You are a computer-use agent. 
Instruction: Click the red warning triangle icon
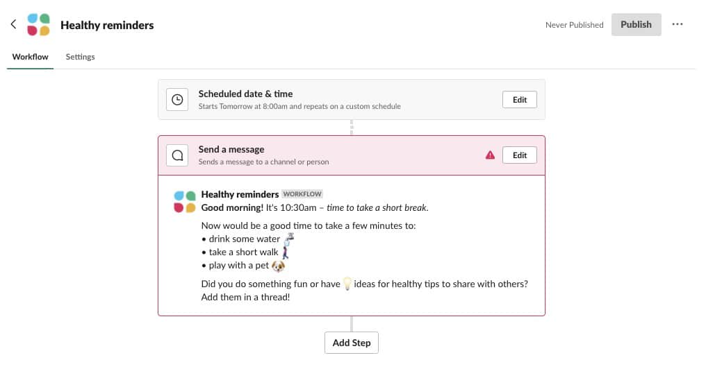pyautogui.click(x=490, y=155)
